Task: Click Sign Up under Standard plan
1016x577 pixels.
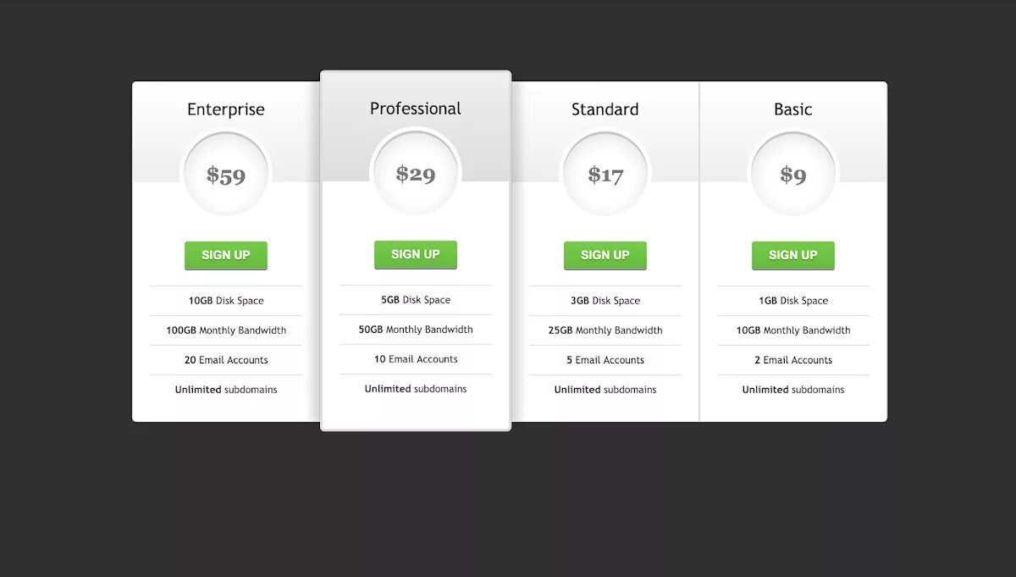Action: point(605,255)
